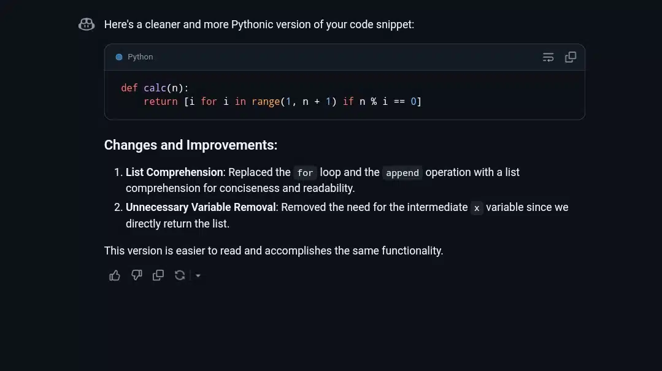Click the 'Here's a cleaner' intro sentence
Screen dimensions: 662x371
[x=259, y=25]
